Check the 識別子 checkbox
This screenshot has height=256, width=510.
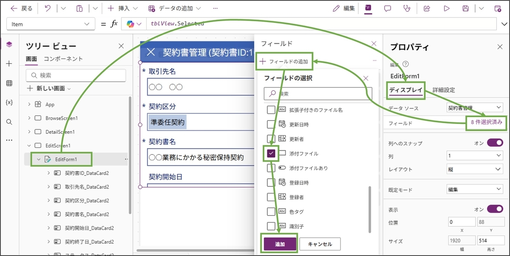(271, 226)
